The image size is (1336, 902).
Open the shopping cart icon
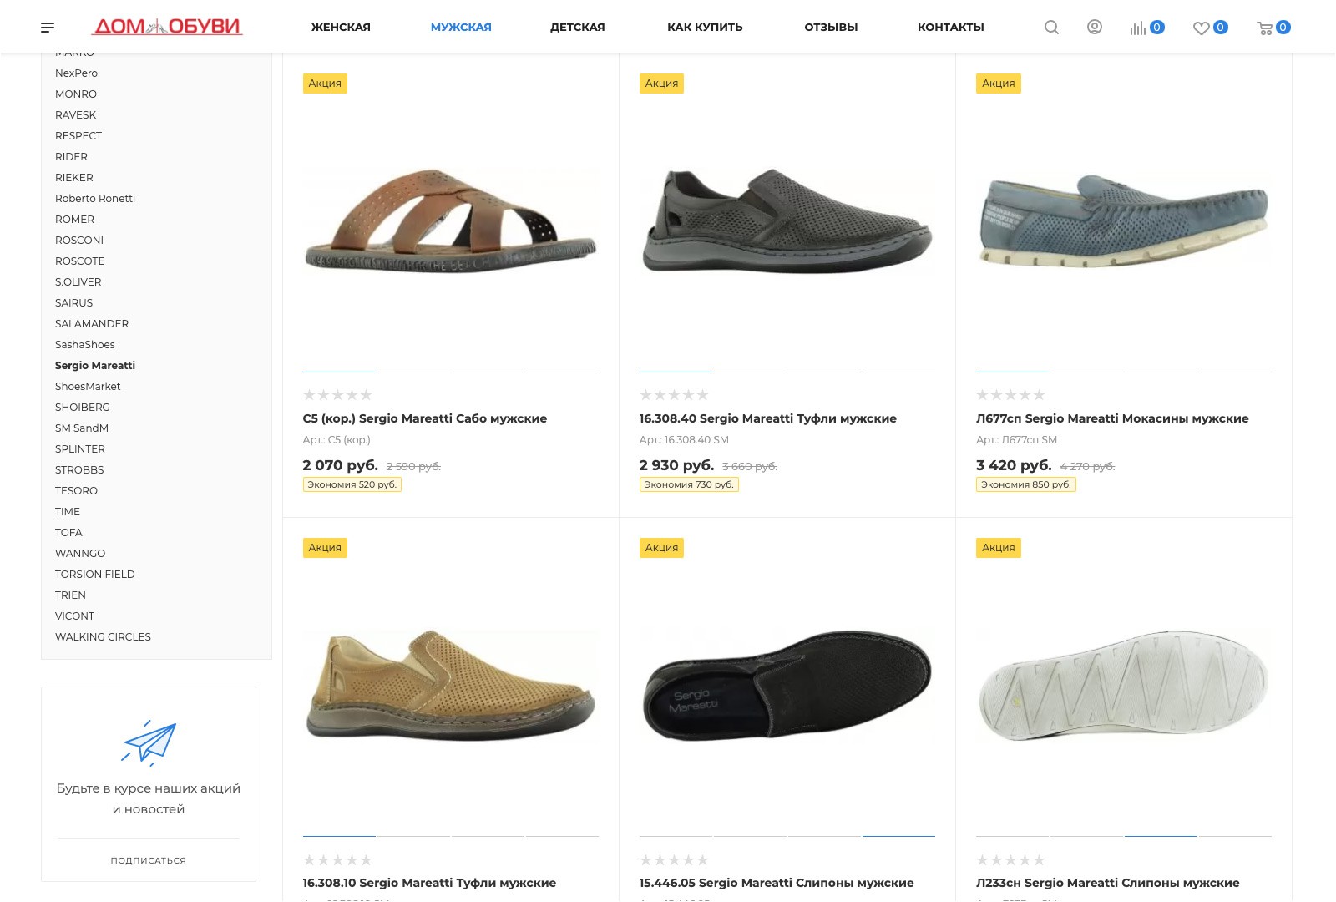tap(1264, 28)
